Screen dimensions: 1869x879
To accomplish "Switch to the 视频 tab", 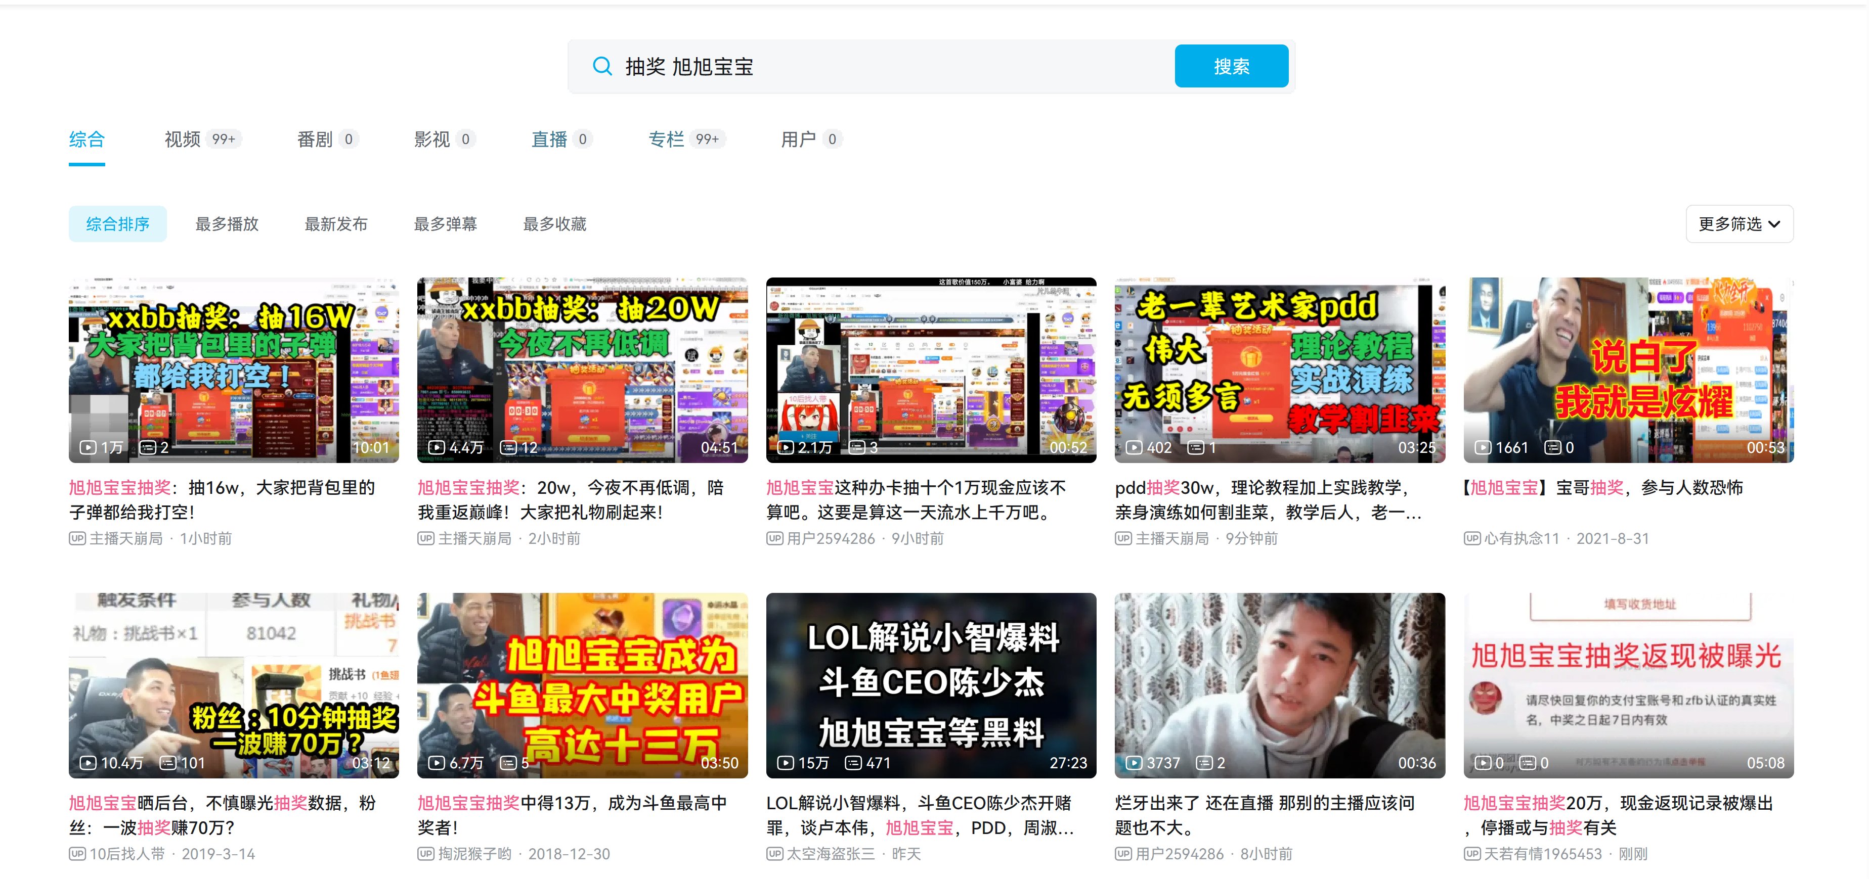I will [202, 139].
